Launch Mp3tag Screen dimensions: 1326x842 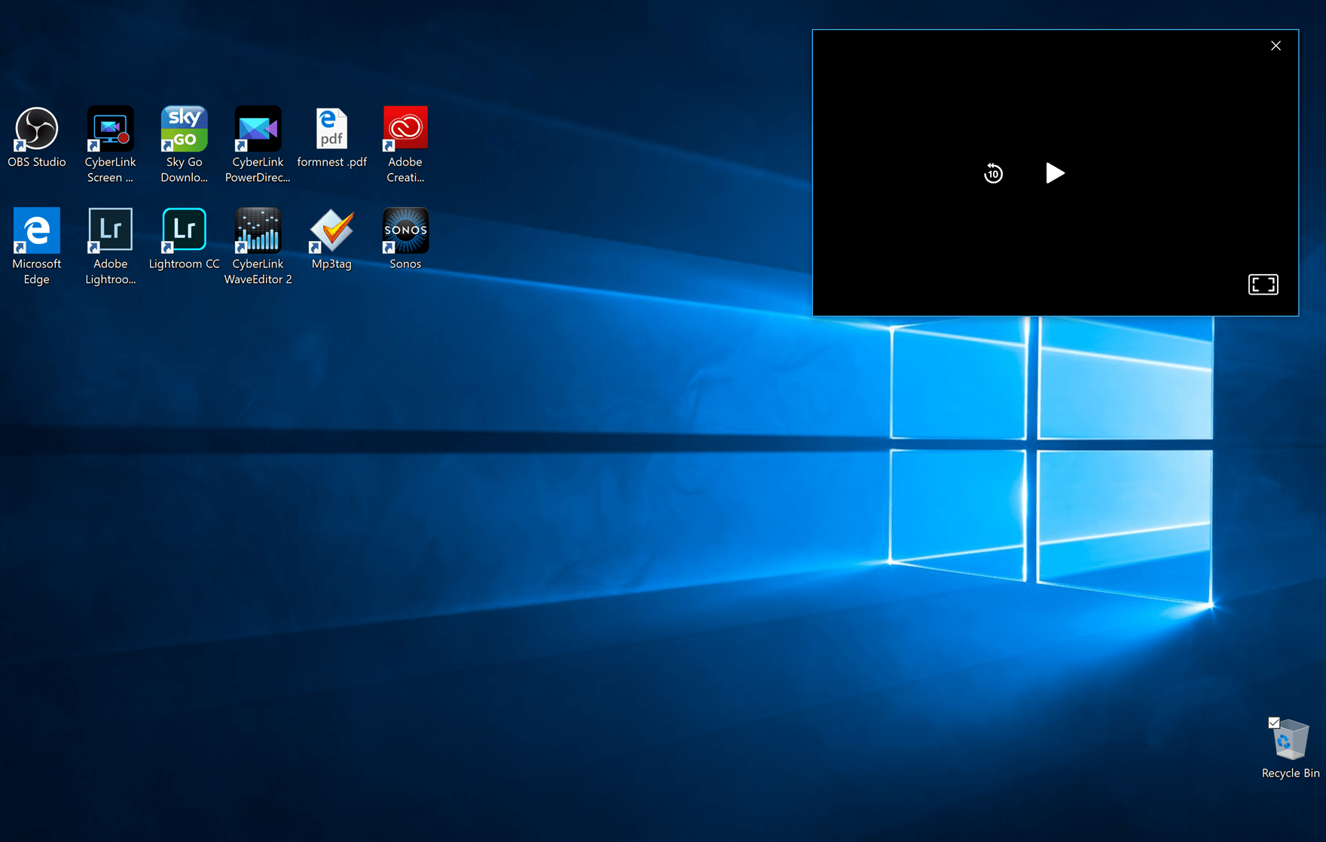pos(331,230)
